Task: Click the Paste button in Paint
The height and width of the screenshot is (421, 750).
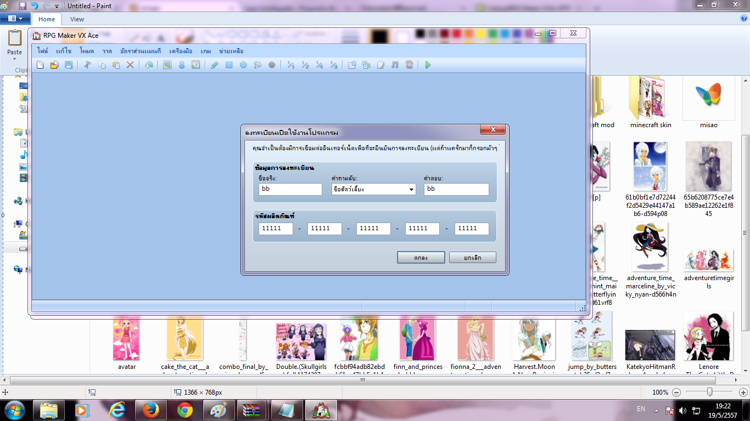Action: coord(15,44)
